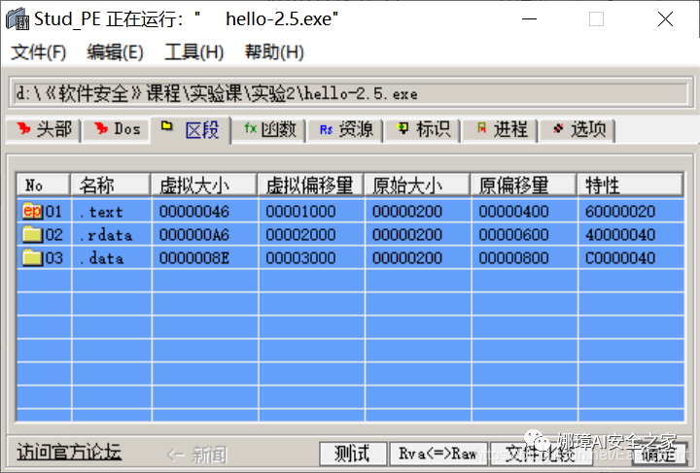The image size is (700, 473).
Task: Open the 编辑(E) menu
Action: [x=115, y=52]
